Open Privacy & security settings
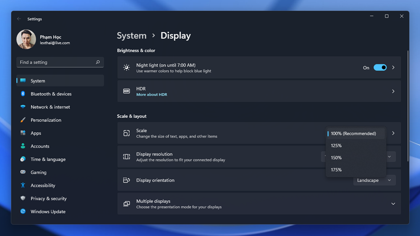This screenshot has width=420, height=236. tap(60, 199)
